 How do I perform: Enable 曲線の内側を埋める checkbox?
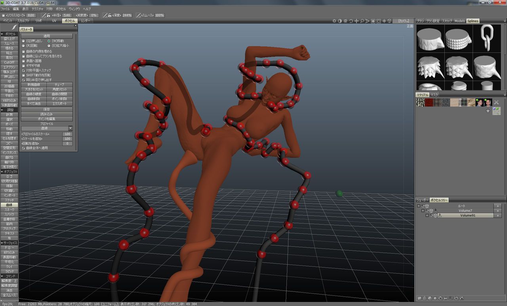click(23, 51)
